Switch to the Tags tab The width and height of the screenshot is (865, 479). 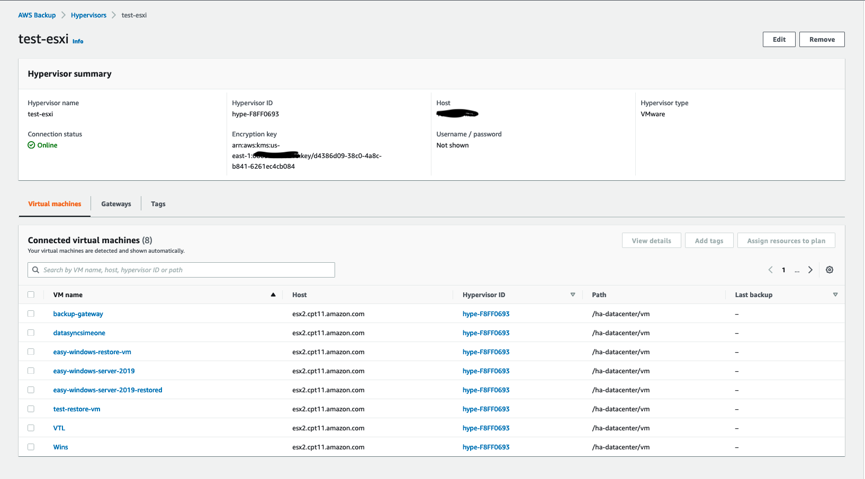point(158,204)
